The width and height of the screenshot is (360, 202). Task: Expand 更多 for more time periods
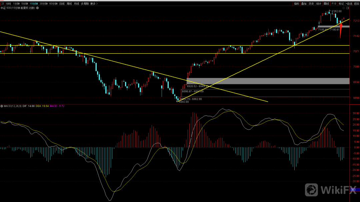94,4
